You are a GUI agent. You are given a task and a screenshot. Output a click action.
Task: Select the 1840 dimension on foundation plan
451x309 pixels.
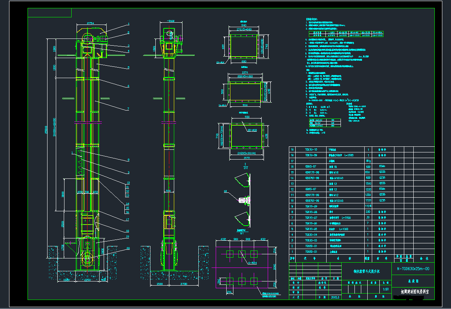coord(274,266)
